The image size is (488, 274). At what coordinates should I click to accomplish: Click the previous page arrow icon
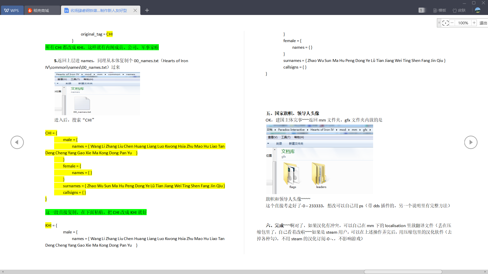coord(17,142)
